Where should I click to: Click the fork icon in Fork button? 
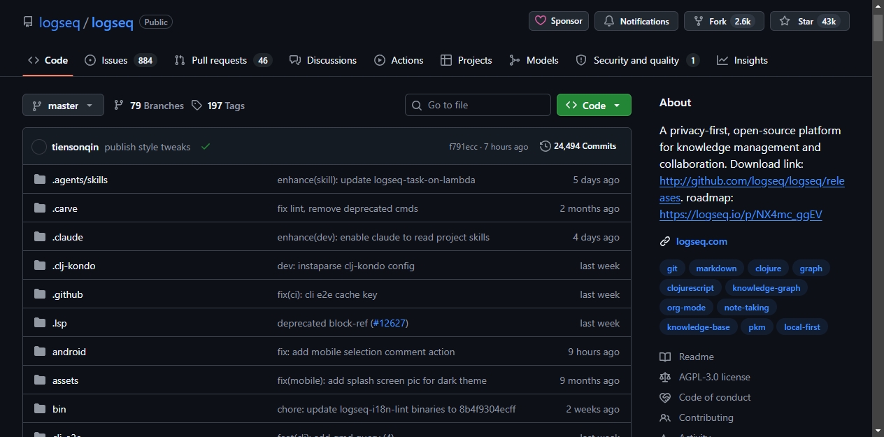[x=698, y=21]
